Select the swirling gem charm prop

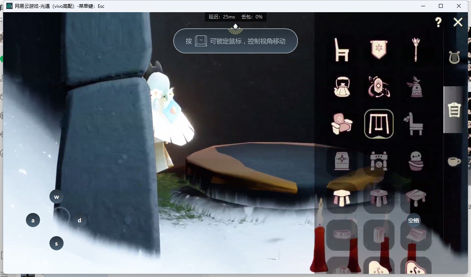pos(379,87)
